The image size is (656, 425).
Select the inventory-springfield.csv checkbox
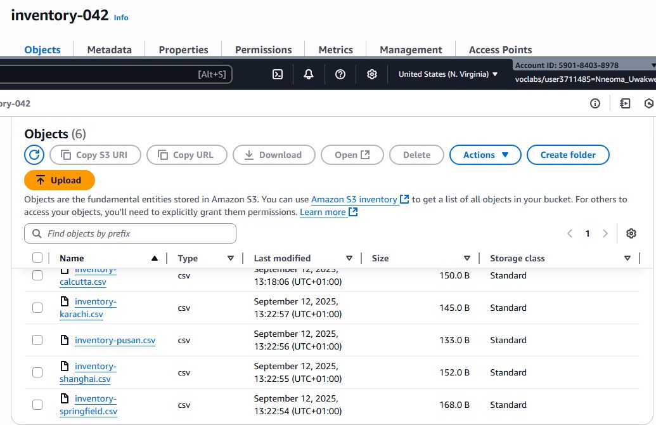(x=37, y=405)
